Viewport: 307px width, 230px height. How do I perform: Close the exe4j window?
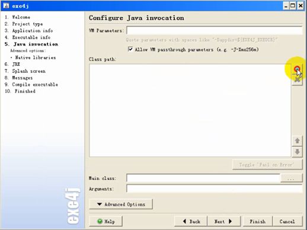point(300,6)
